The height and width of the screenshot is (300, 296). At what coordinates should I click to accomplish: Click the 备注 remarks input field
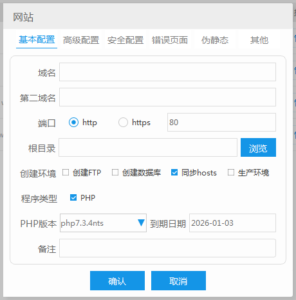167,248
